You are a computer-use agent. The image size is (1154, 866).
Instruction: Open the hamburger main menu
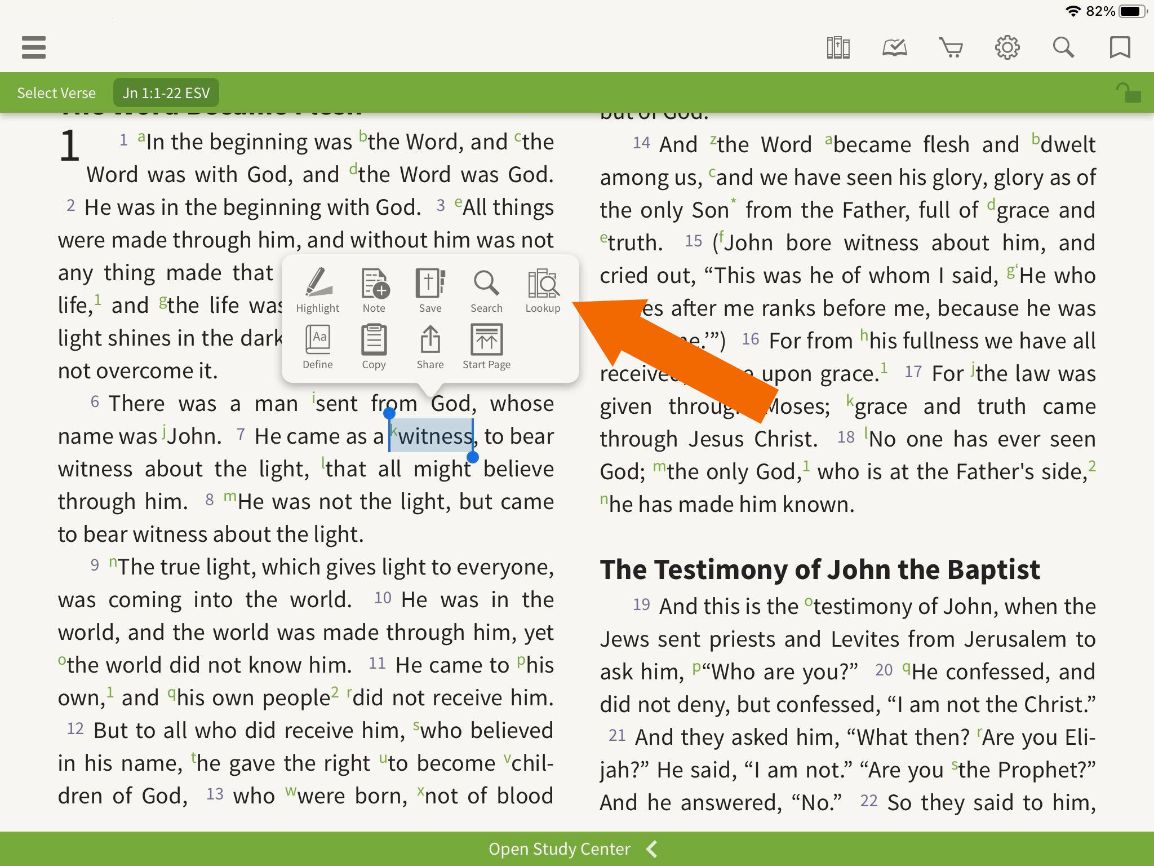(x=34, y=47)
